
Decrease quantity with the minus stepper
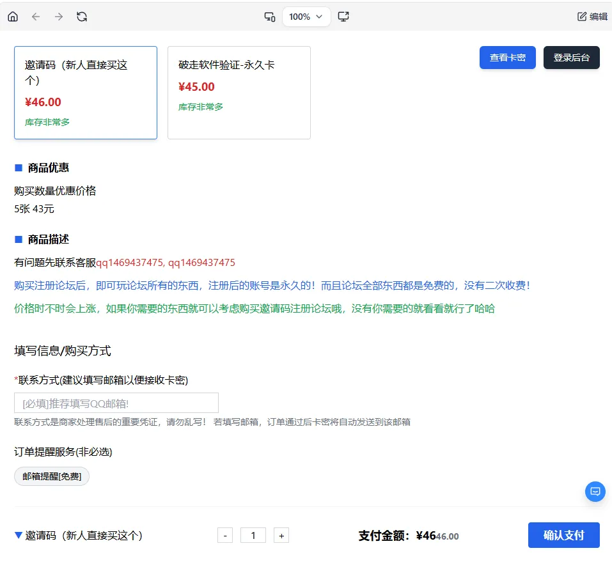coord(225,535)
